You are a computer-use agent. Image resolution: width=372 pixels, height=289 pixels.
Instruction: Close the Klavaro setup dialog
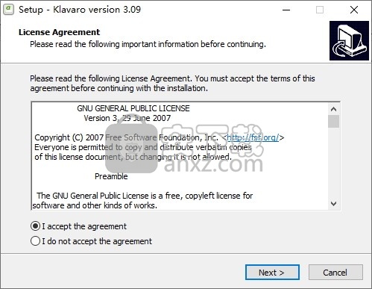click(354, 10)
